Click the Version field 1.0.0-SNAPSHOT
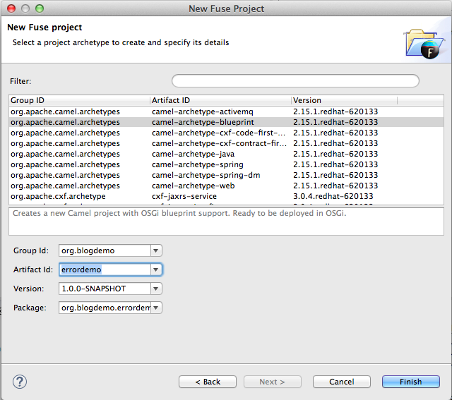The image size is (452, 400). pos(105,289)
